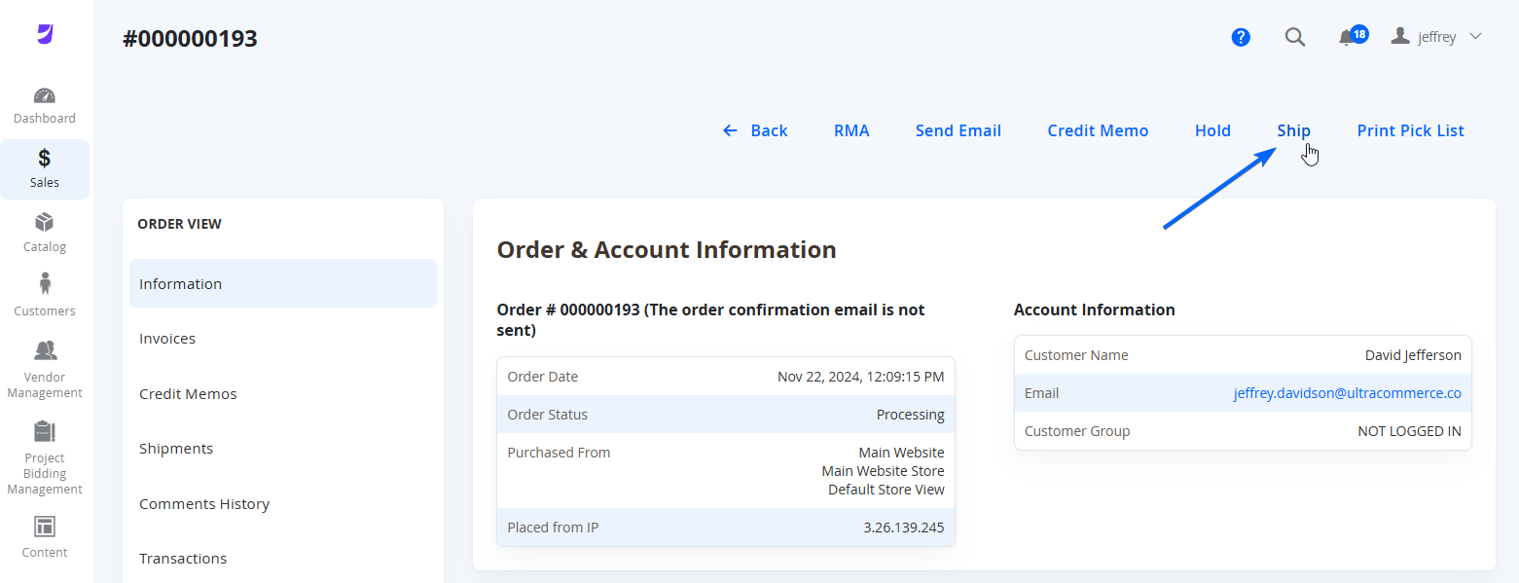The image size is (1519, 583).
Task: Click Print Pick List
Action: [1411, 130]
